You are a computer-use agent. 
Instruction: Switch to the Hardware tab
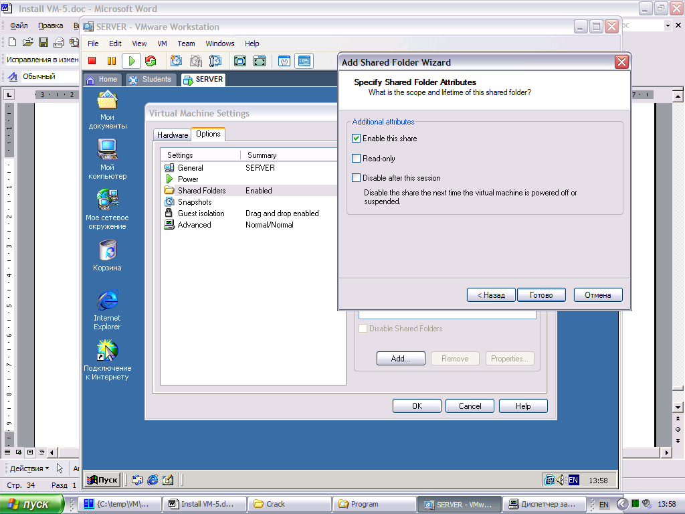click(173, 135)
